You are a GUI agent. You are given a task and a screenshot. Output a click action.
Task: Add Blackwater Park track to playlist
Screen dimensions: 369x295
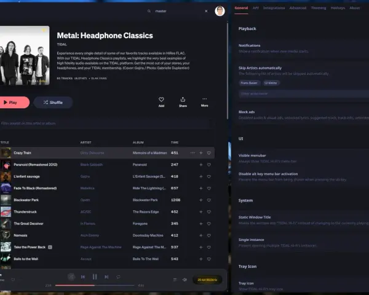pos(201,200)
